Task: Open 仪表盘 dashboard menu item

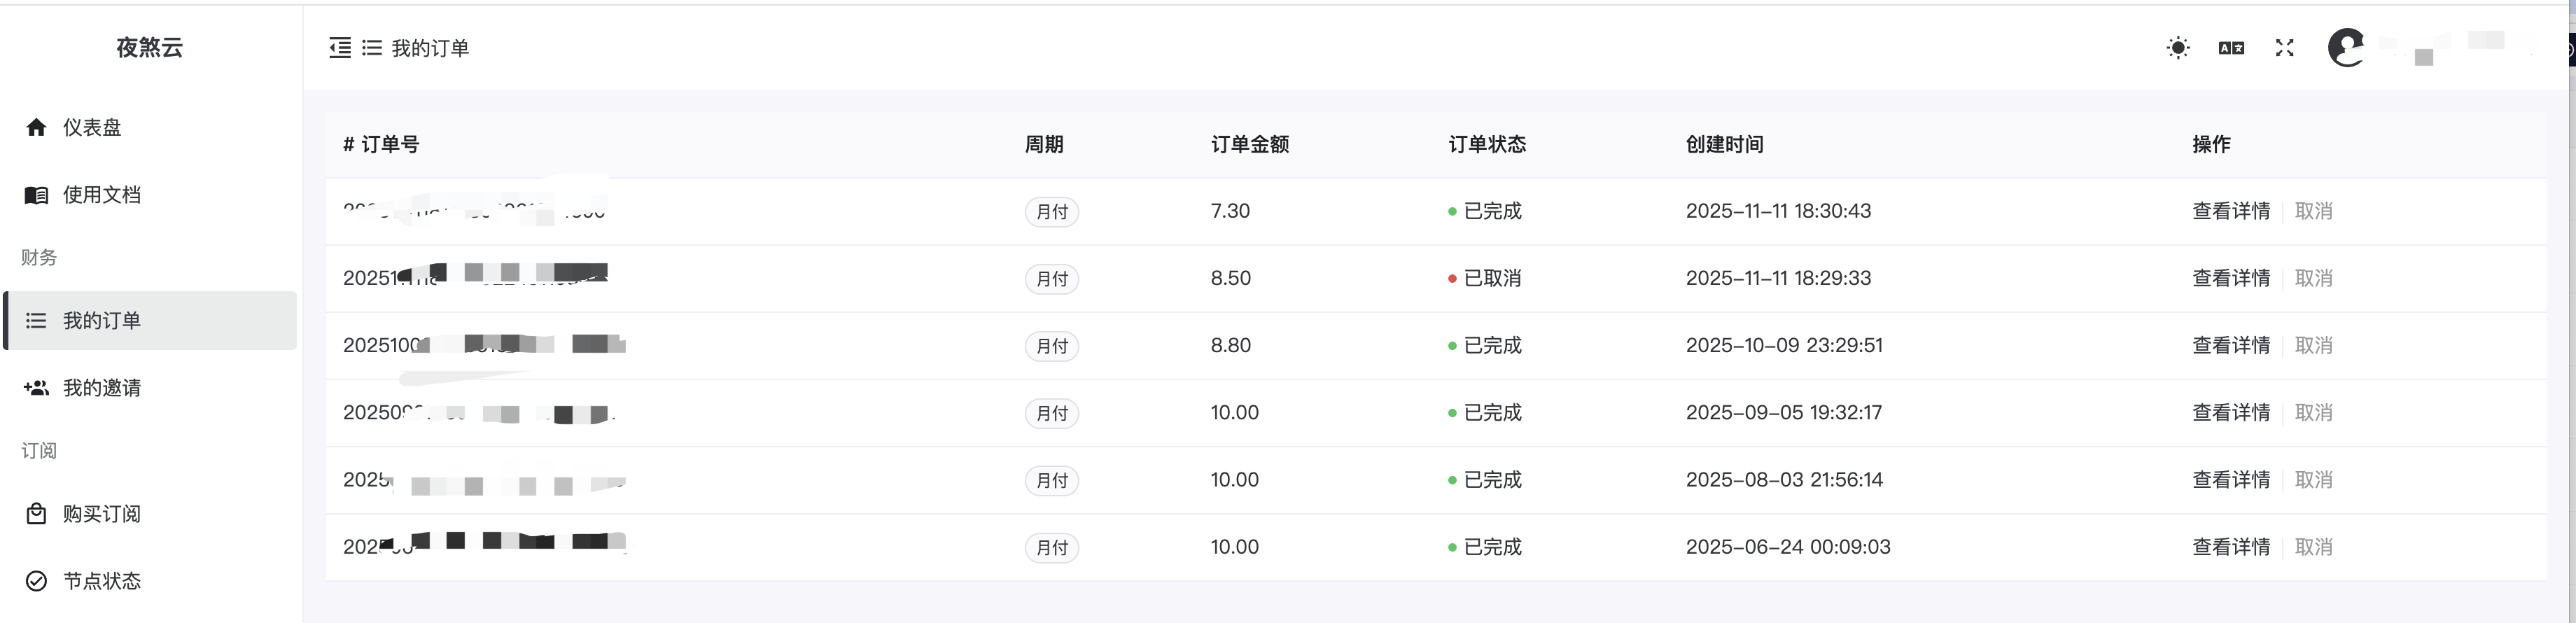Action: point(92,127)
